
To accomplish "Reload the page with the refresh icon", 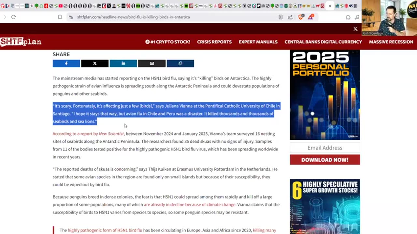I will click(13, 17).
